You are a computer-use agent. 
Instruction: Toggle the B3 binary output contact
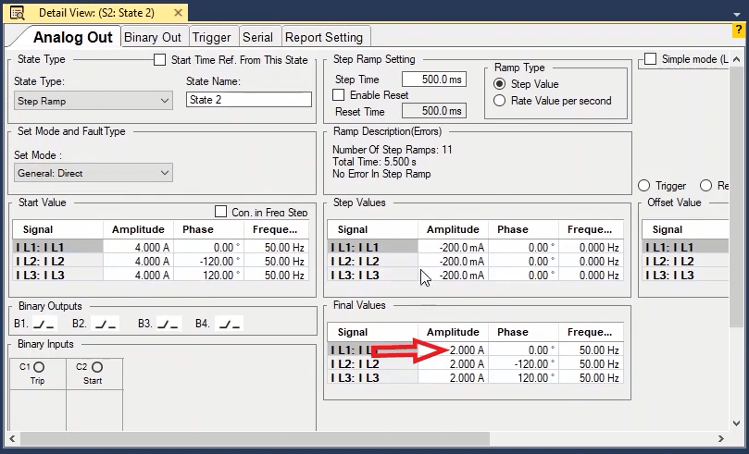click(169, 324)
